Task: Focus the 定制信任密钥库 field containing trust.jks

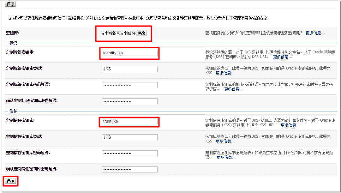Action: click(130, 121)
